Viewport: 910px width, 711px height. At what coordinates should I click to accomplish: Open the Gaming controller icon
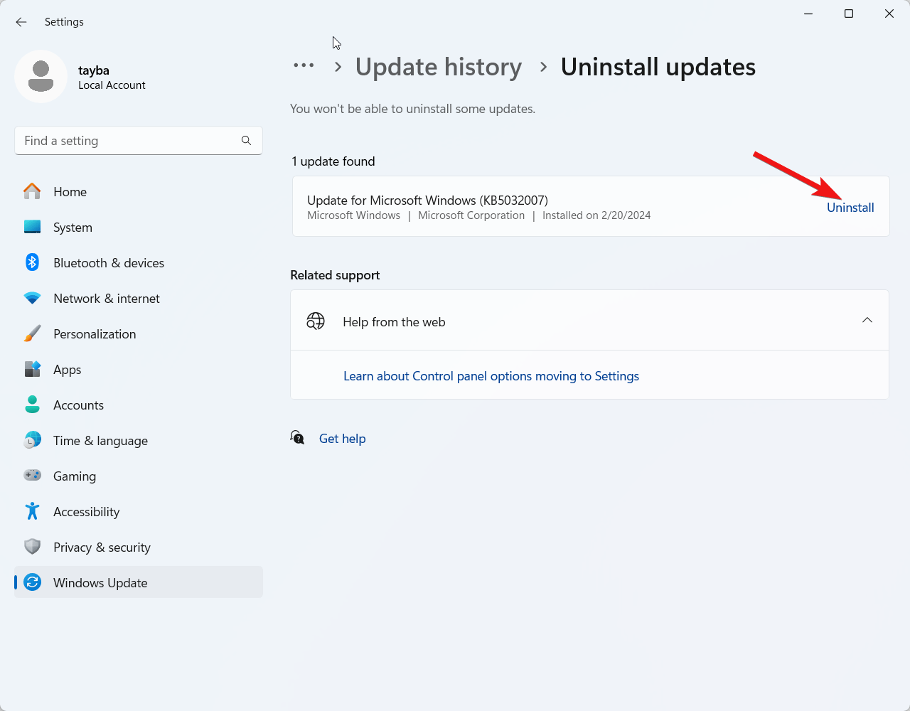pos(32,476)
